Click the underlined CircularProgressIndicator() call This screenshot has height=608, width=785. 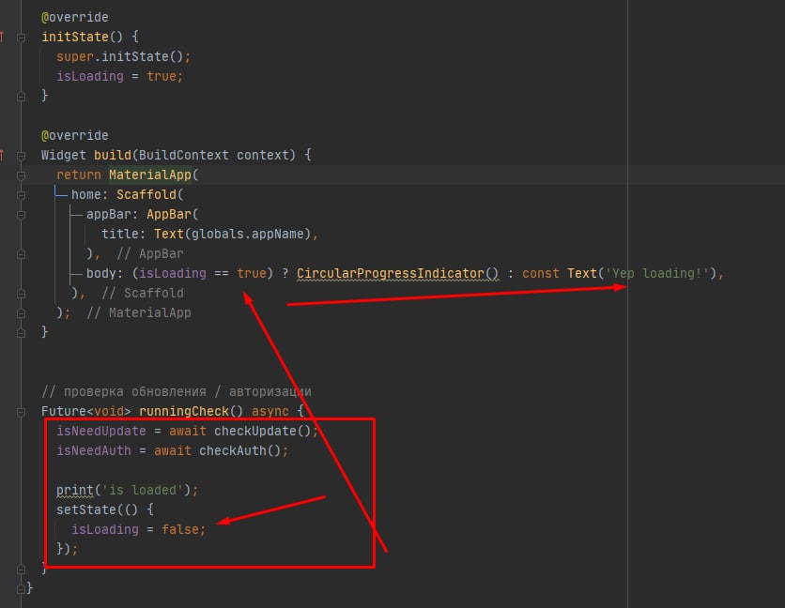click(x=397, y=273)
